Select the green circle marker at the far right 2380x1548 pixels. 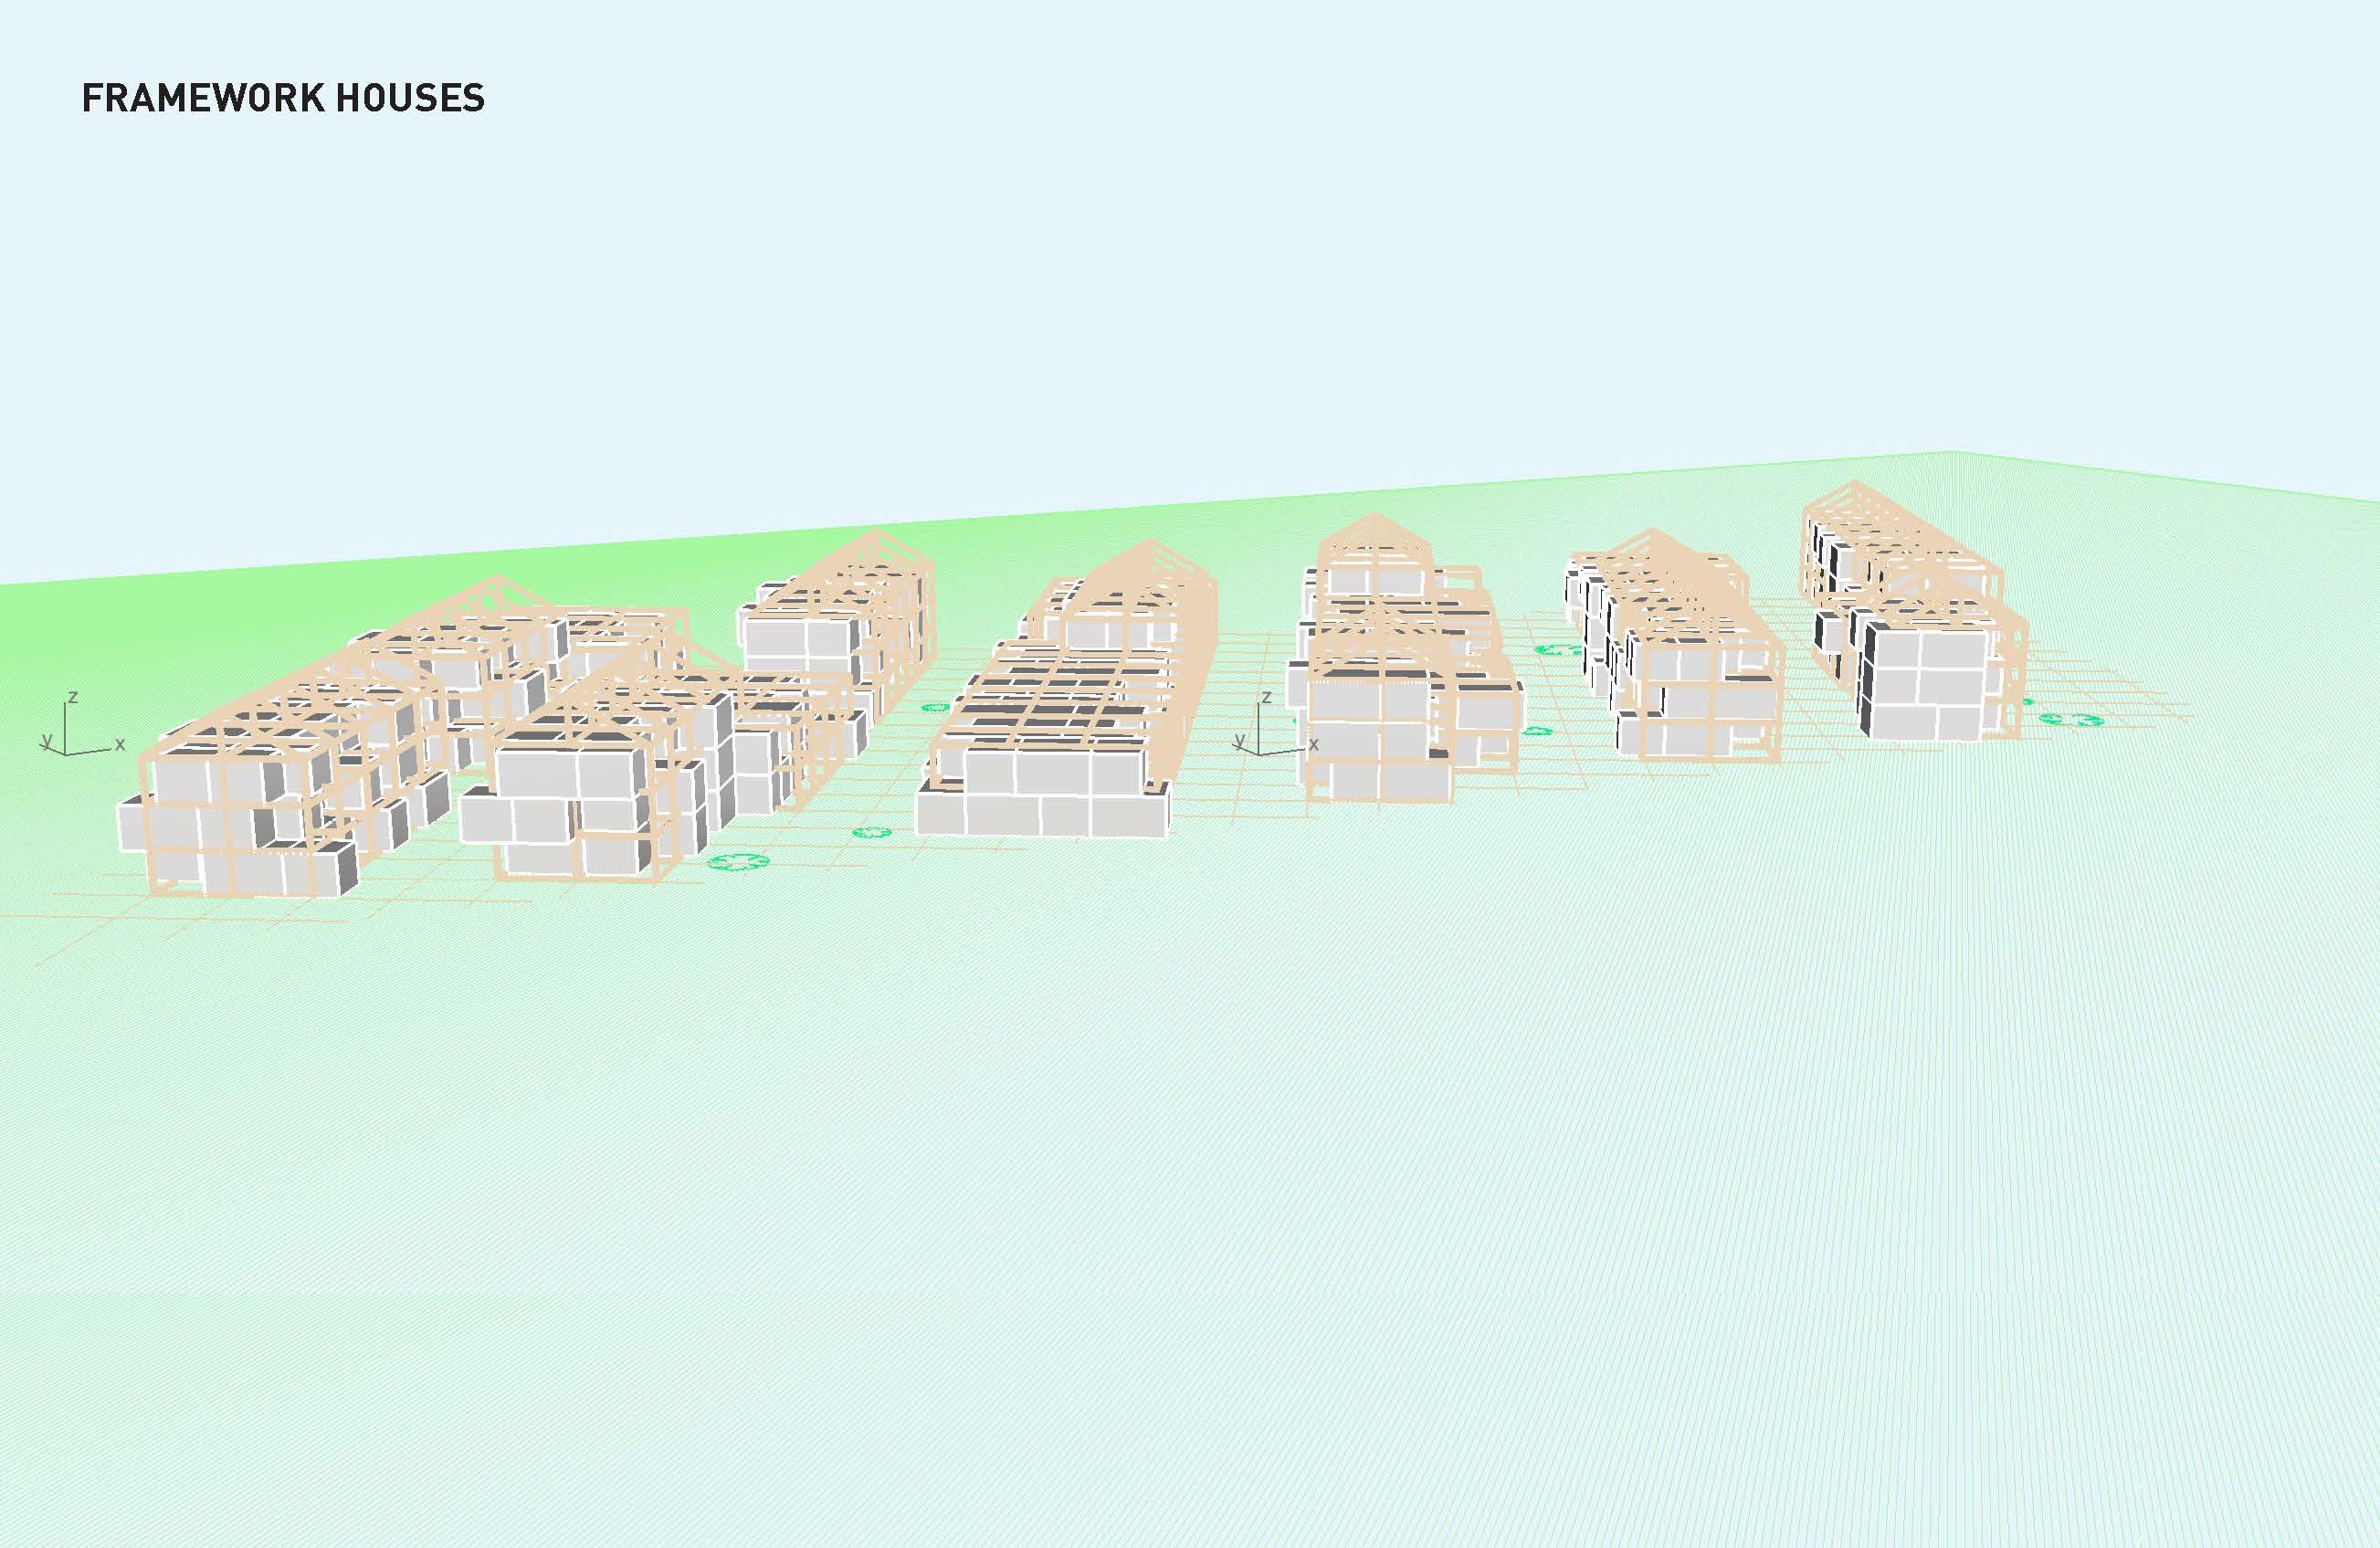tap(2074, 719)
